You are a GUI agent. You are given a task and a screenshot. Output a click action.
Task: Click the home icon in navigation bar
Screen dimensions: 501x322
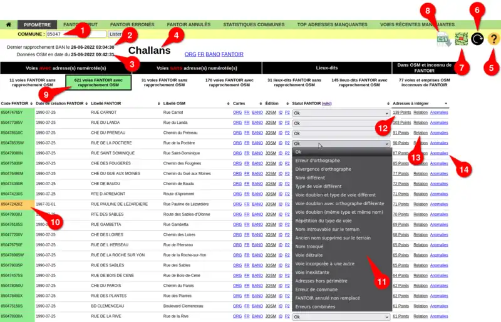(8, 24)
